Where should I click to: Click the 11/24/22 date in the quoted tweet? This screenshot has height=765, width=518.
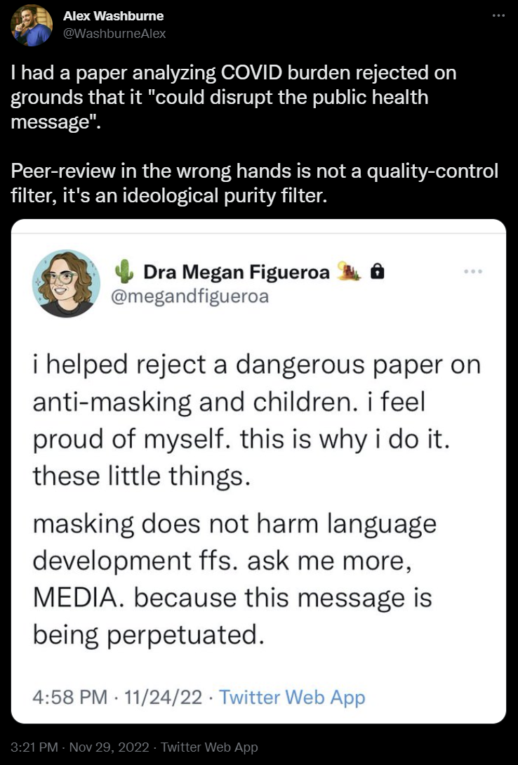pos(161,698)
